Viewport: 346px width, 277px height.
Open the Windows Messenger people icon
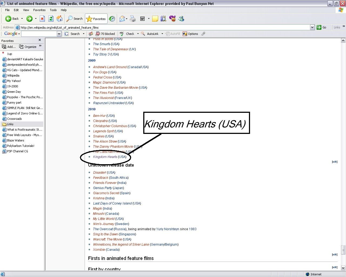(x=181, y=19)
